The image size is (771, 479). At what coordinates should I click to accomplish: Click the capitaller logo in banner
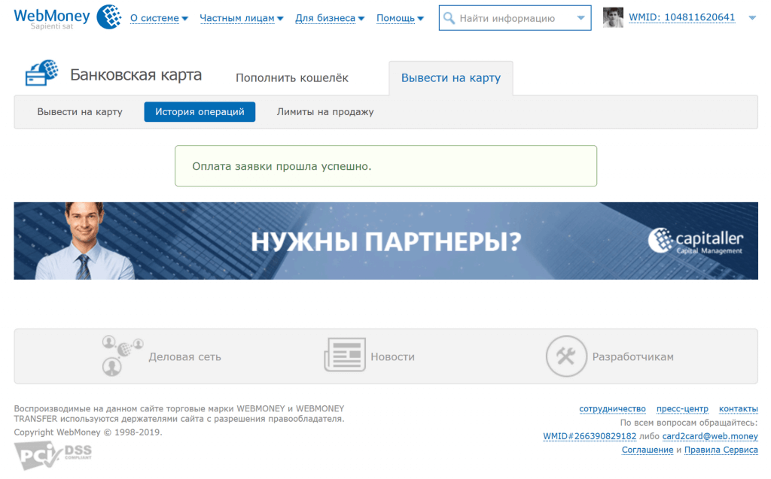point(695,241)
